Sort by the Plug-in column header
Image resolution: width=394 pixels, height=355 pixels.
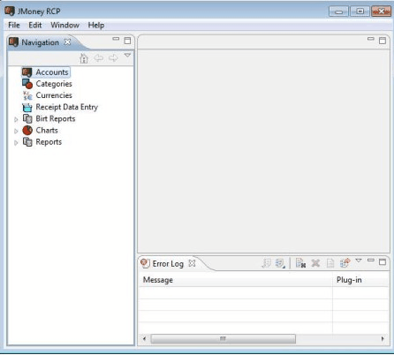click(360, 280)
